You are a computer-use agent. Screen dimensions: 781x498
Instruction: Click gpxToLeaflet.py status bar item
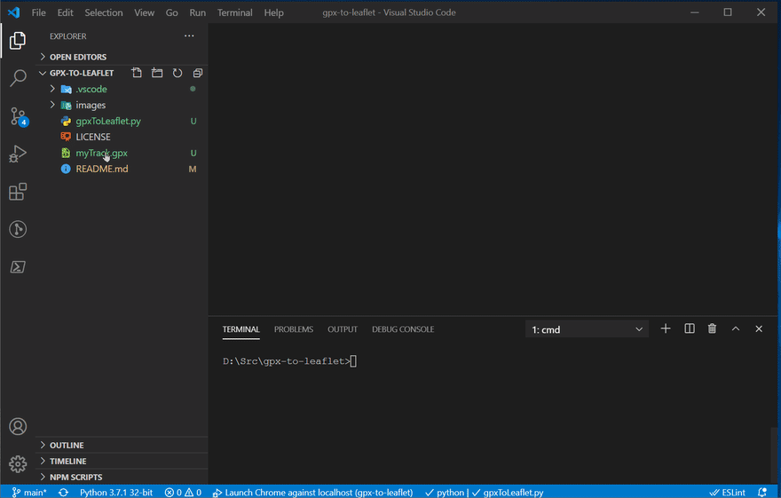coord(508,492)
